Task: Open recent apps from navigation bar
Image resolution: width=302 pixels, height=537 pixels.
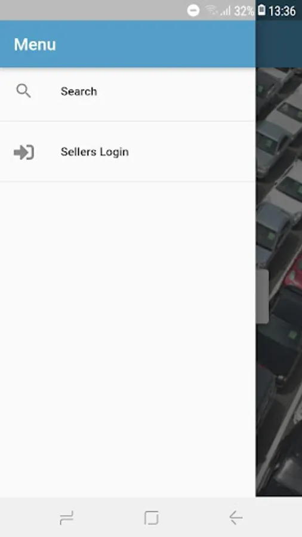Action: coord(66,517)
